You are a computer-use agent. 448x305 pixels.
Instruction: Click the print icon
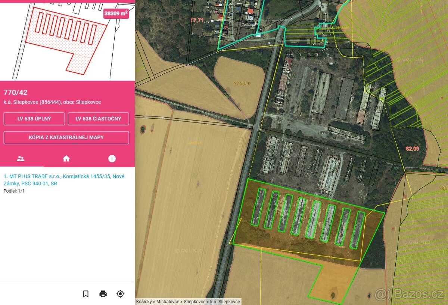[x=103, y=294]
